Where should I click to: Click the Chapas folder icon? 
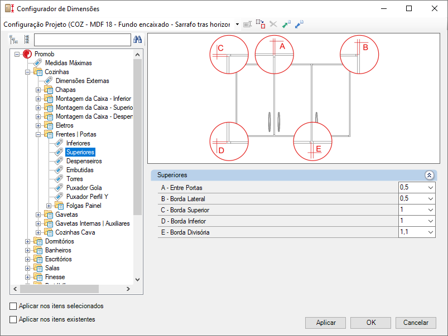pyautogui.click(x=49, y=90)
